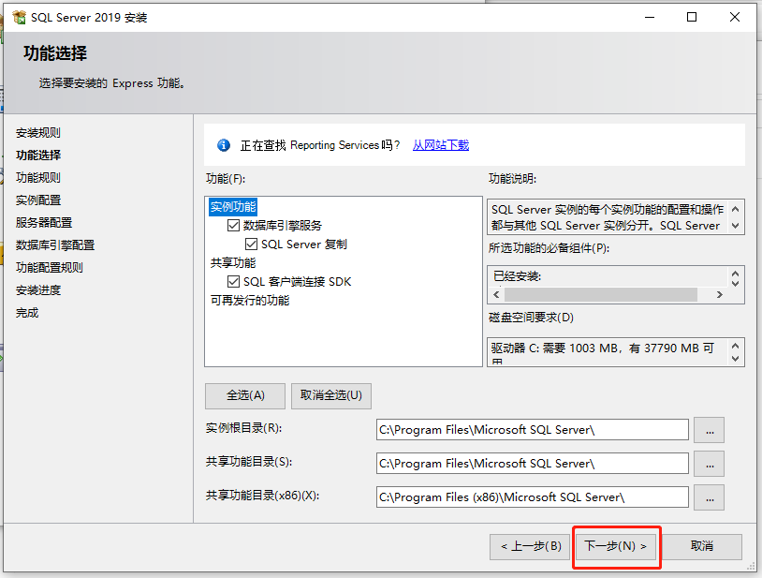
Task: Open 完成 step in sidebar
Action: [27, 313]
